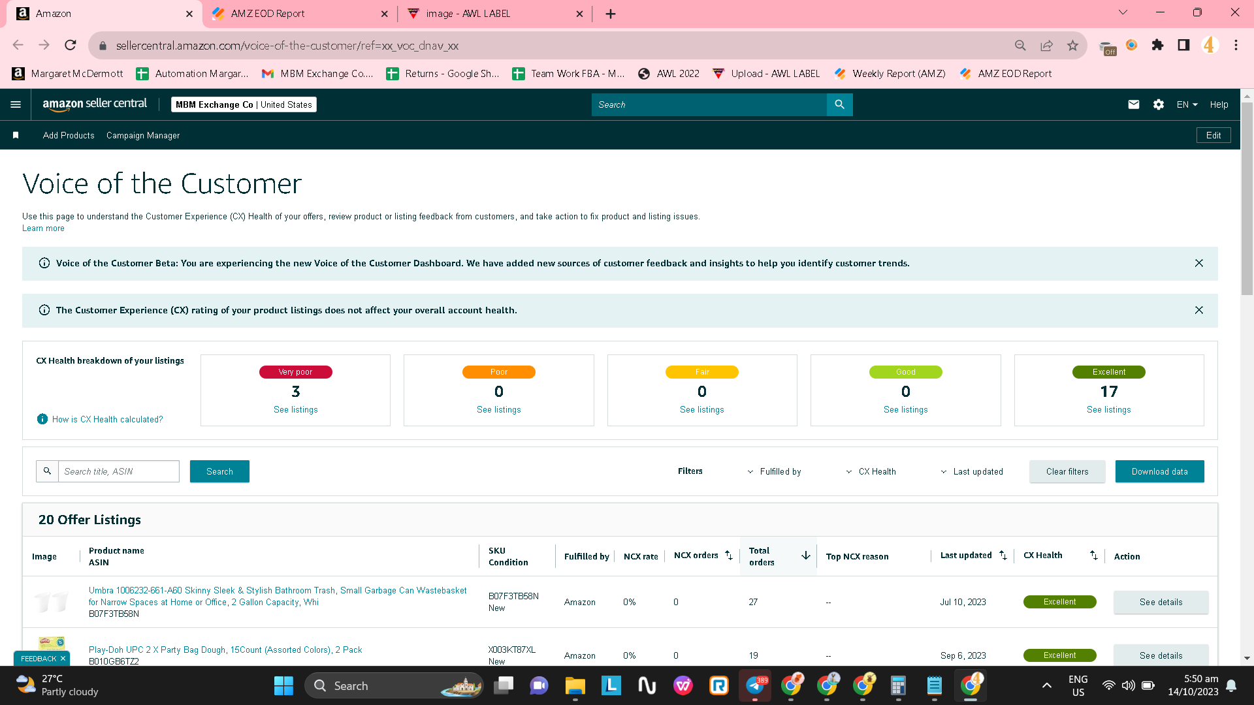
Task: See listings under Poor CX Health
Action: [x=499, y=409]
